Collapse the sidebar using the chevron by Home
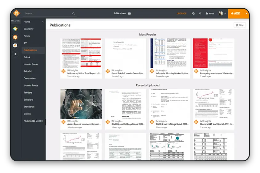 (x=43, y=22)
